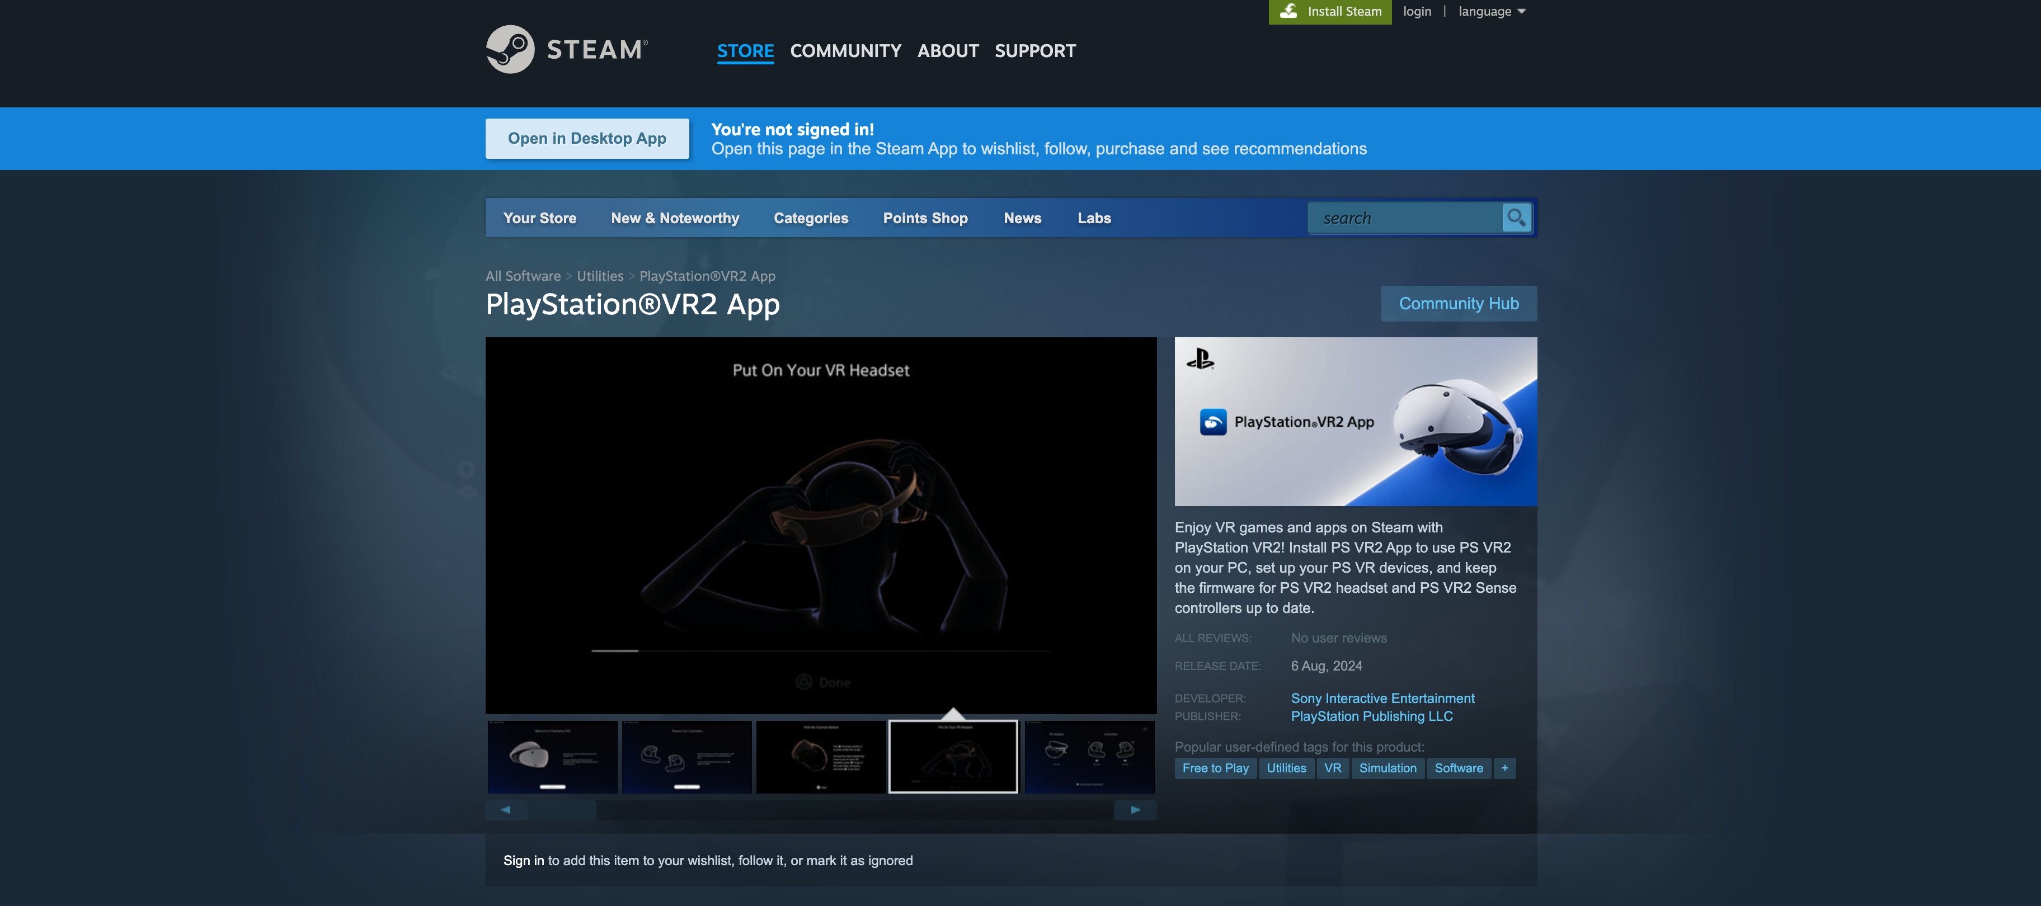Click the plus icon to add tags
This screenshot has width=2041, height=906.
(1504, 768)
